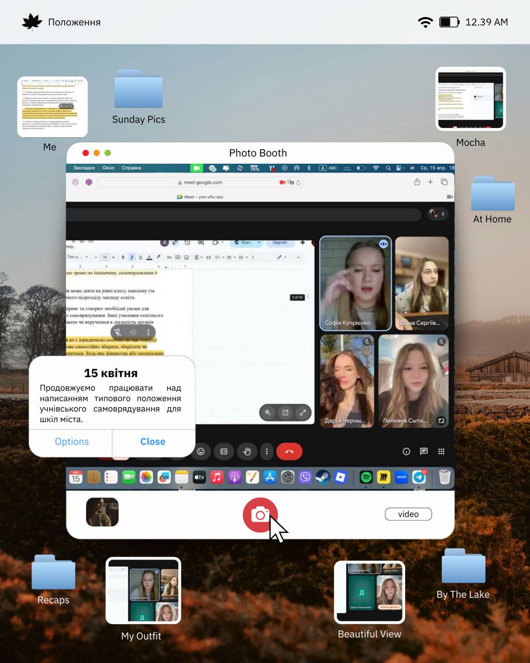Click Options in the 15 квітня dialog

[71, 441]
